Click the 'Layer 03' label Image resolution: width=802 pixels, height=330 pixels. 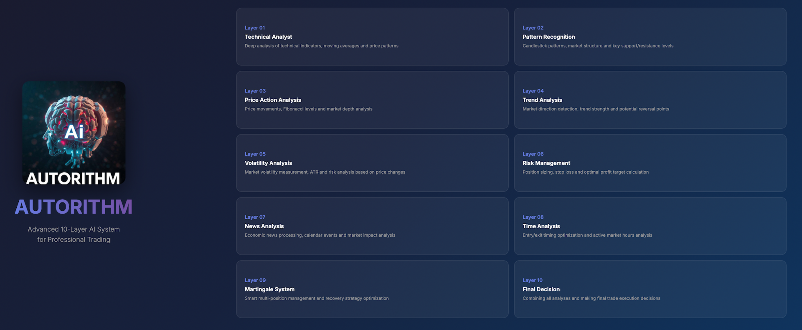255,91
